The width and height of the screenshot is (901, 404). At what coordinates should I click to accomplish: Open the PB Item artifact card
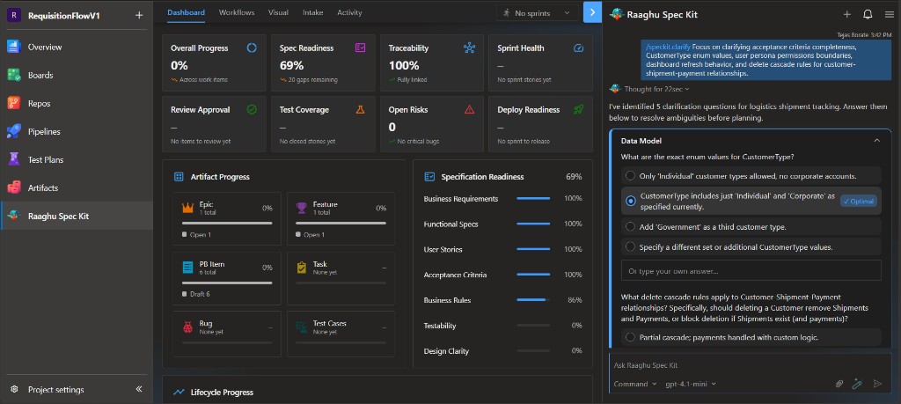click(x=227, y=279)
